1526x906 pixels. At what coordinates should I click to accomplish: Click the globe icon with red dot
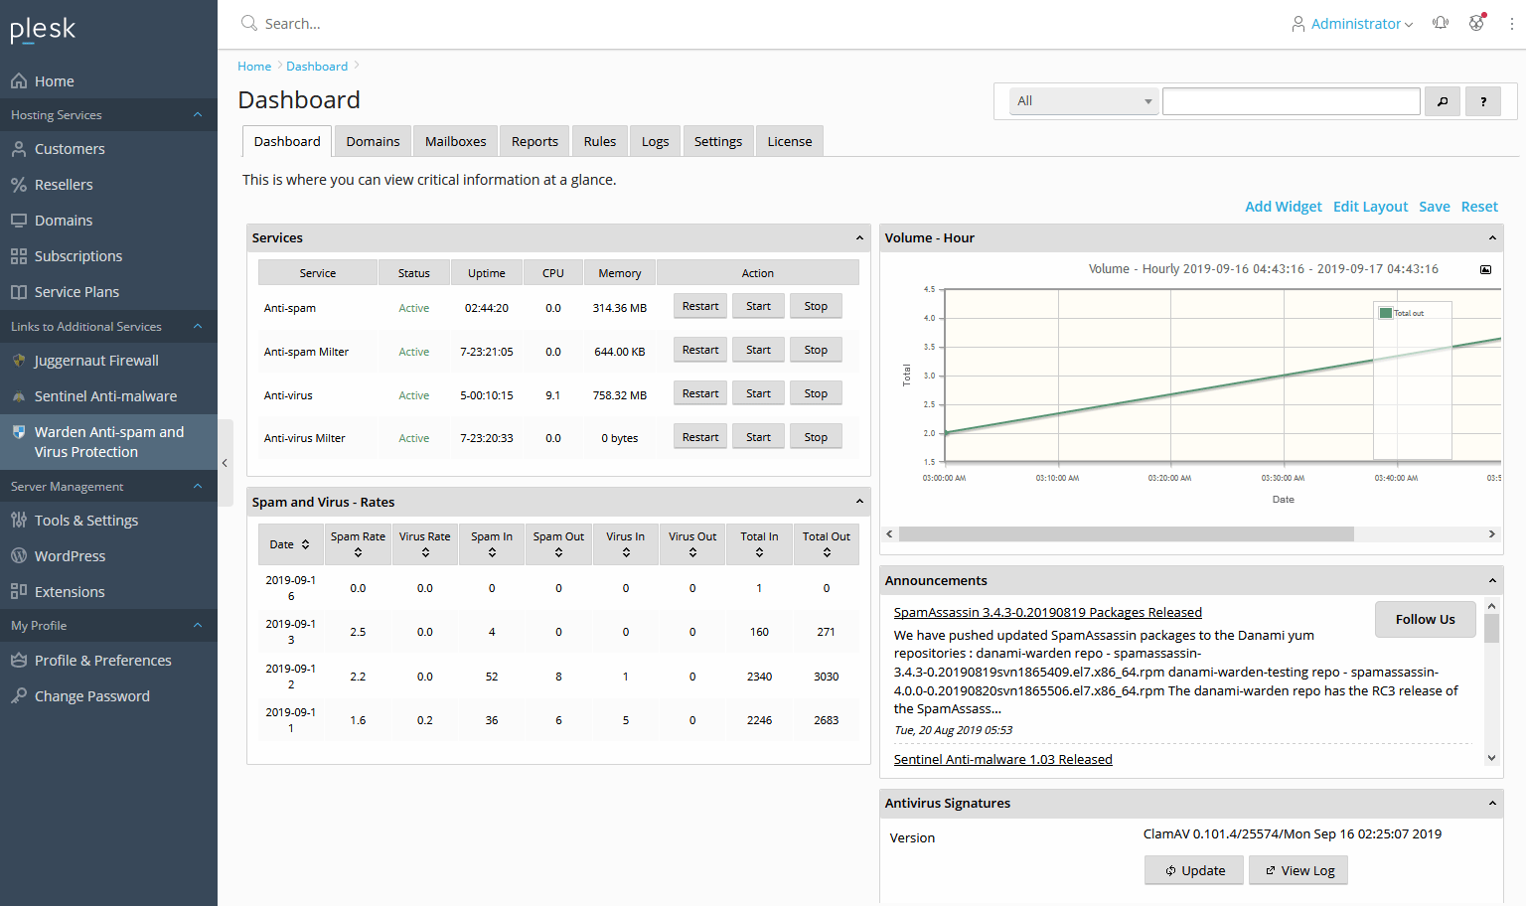[x=1477, y=22]
